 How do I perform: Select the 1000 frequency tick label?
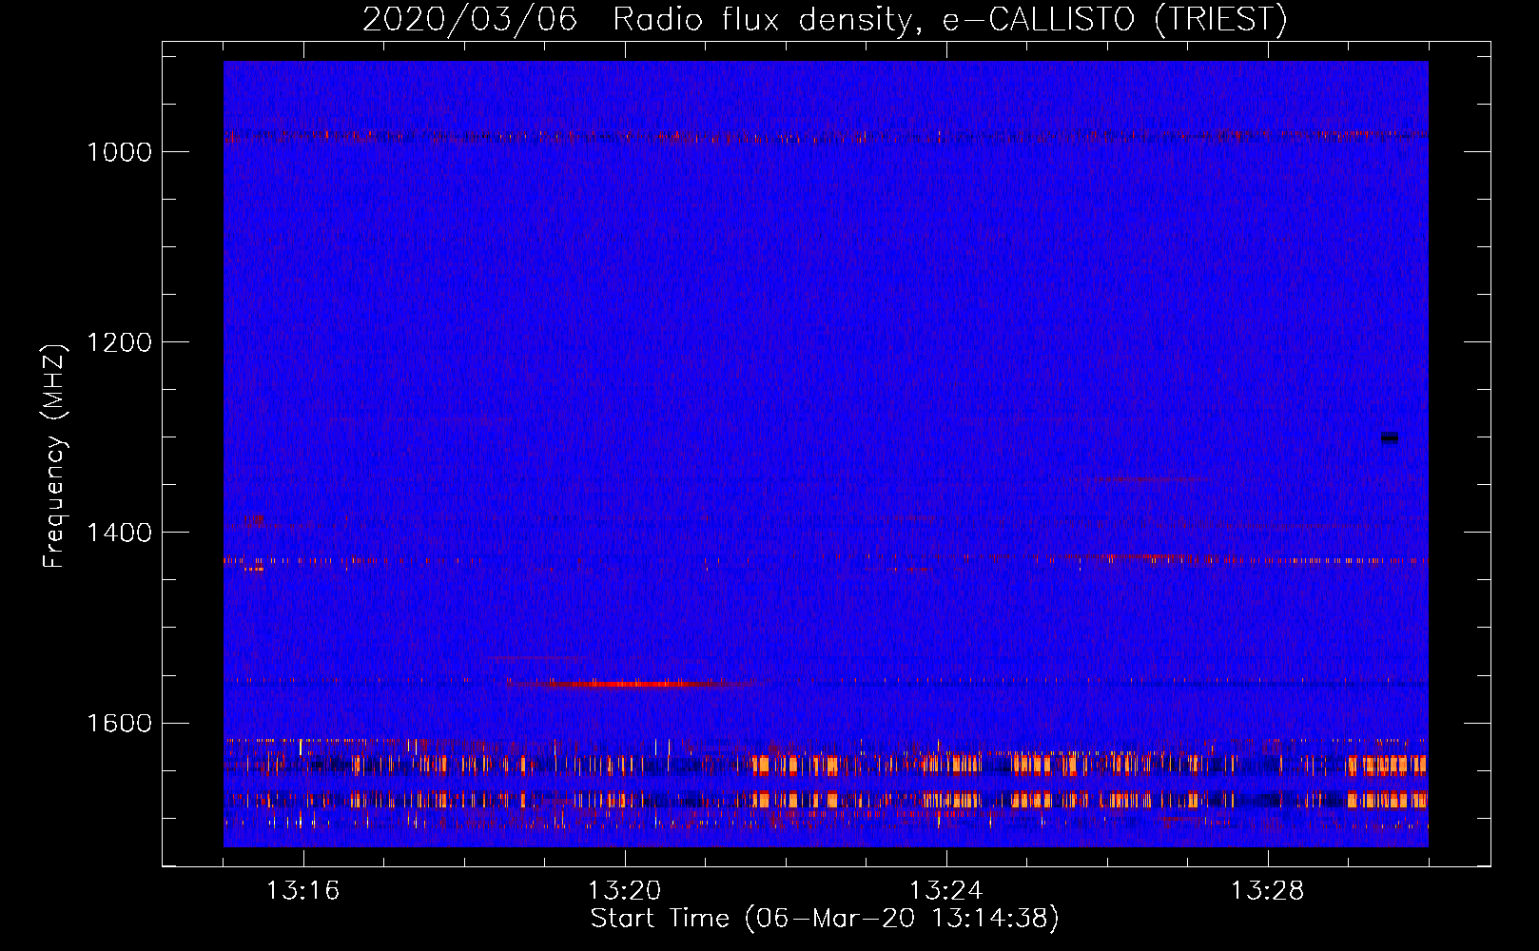(120, 152)
